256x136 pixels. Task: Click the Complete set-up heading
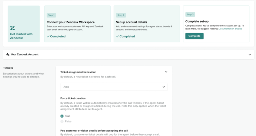coord(197,21)
